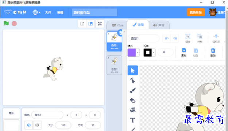This screenshot has width=228, height=131.
Task: Click the sprite name field 角色1
Action: [47, 115]
